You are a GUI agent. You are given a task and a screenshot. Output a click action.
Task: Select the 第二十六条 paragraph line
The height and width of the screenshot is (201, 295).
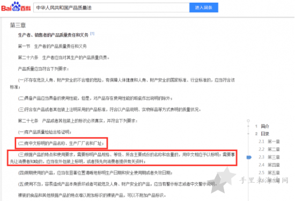pos(64,57)
